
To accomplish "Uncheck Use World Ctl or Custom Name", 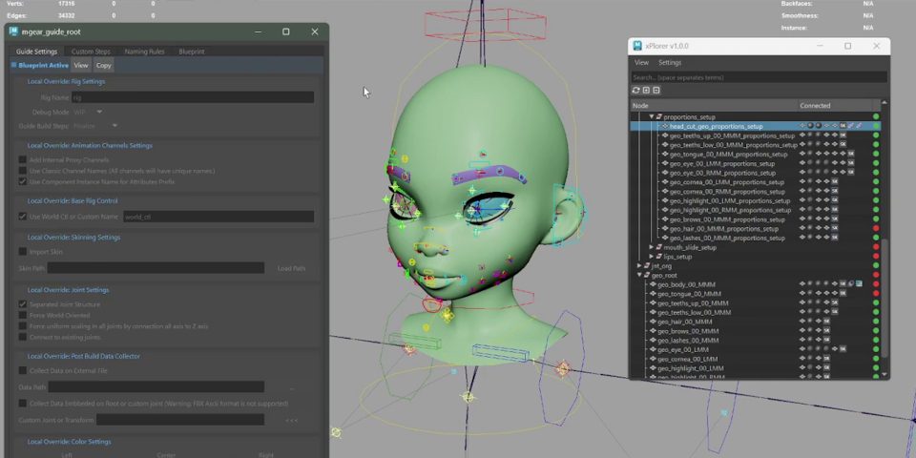I will coord(23,217).
